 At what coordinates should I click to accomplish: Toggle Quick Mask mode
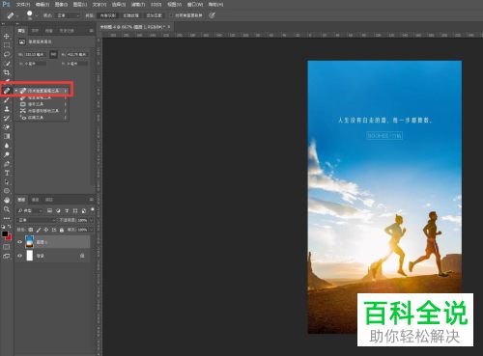tap(7, 247)
